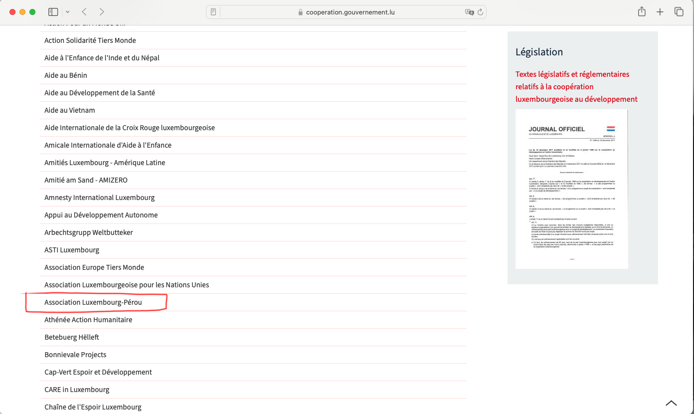Click the translate icon in address bar
The image size is (694, 414).
click(469, 12)
